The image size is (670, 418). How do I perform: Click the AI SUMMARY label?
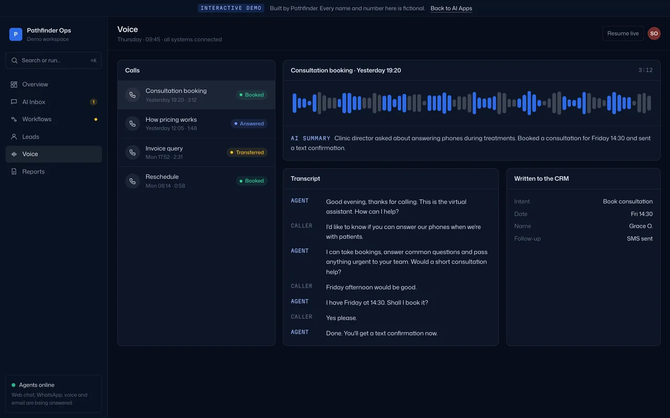tap(310, 138)
